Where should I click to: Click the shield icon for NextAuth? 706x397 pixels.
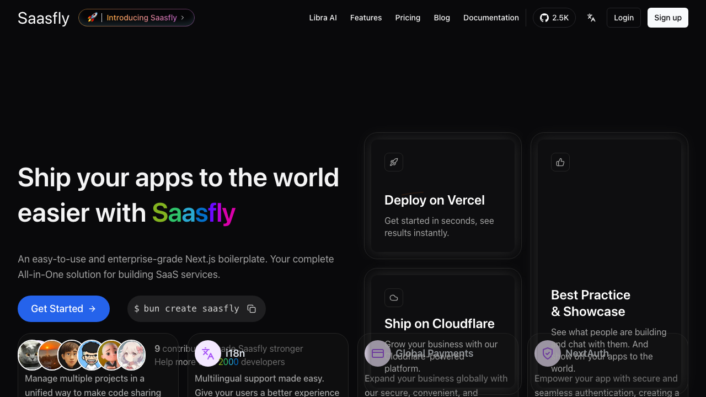pyautogui.click(x=547, y=353)
